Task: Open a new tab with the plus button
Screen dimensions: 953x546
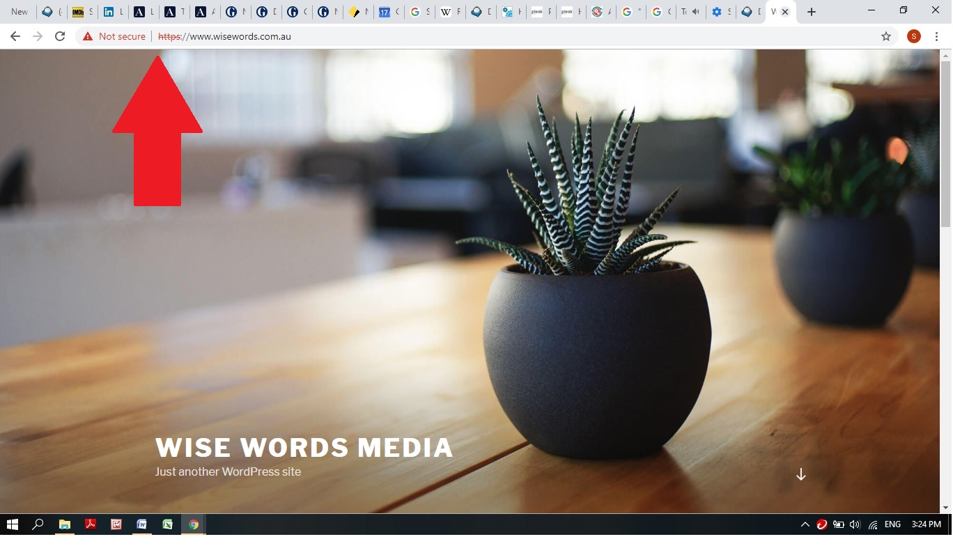Action: click(x=812, y=12)
